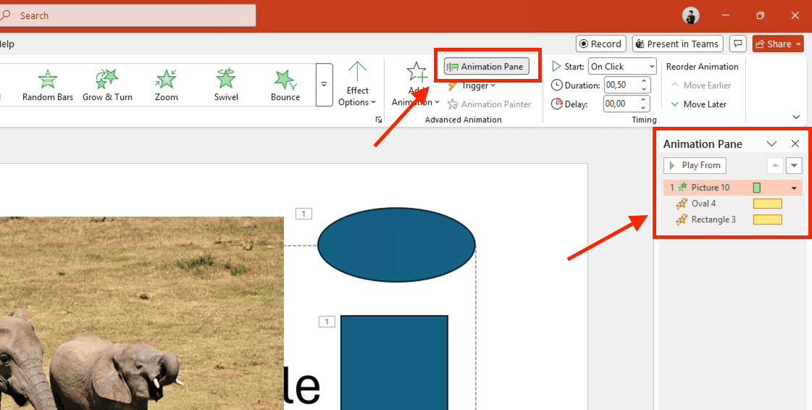This screenshot has width=812, height=410.
Task: Apply the Zoom animation effect
Action: tap(166, 85)
